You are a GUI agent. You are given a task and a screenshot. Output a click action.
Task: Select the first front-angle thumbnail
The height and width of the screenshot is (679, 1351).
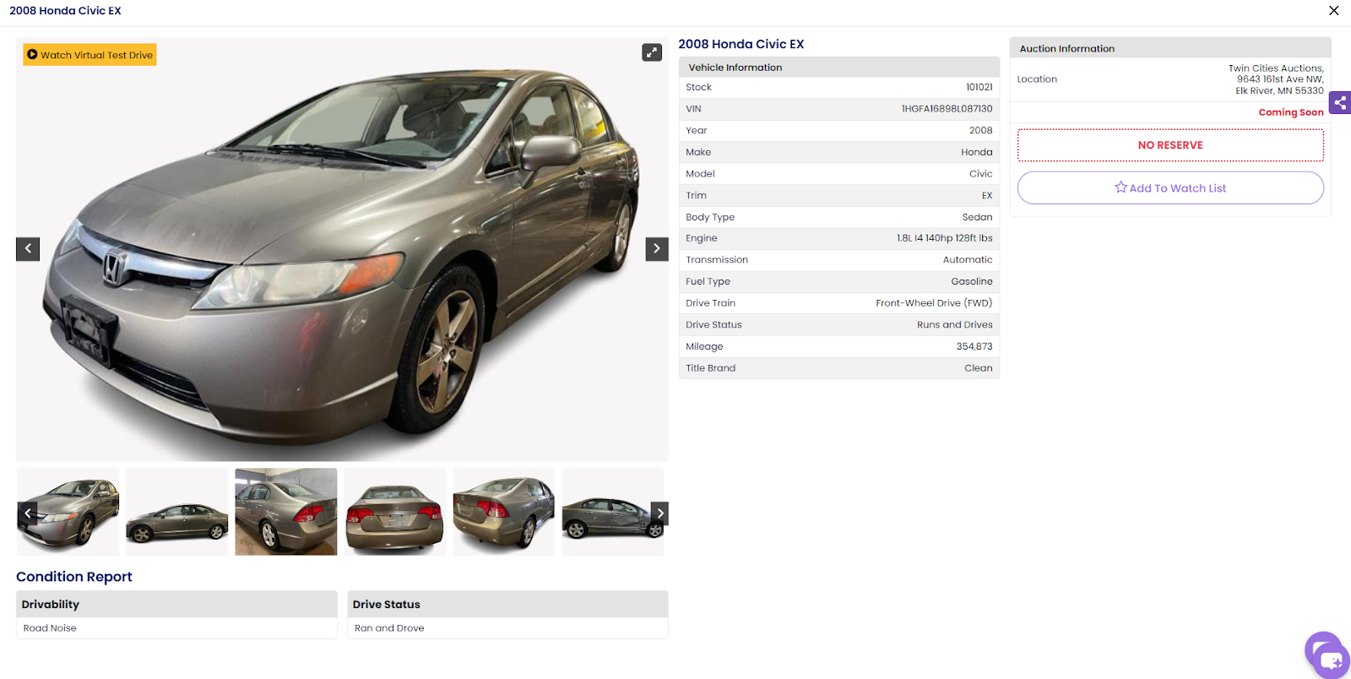coord(68,512)
